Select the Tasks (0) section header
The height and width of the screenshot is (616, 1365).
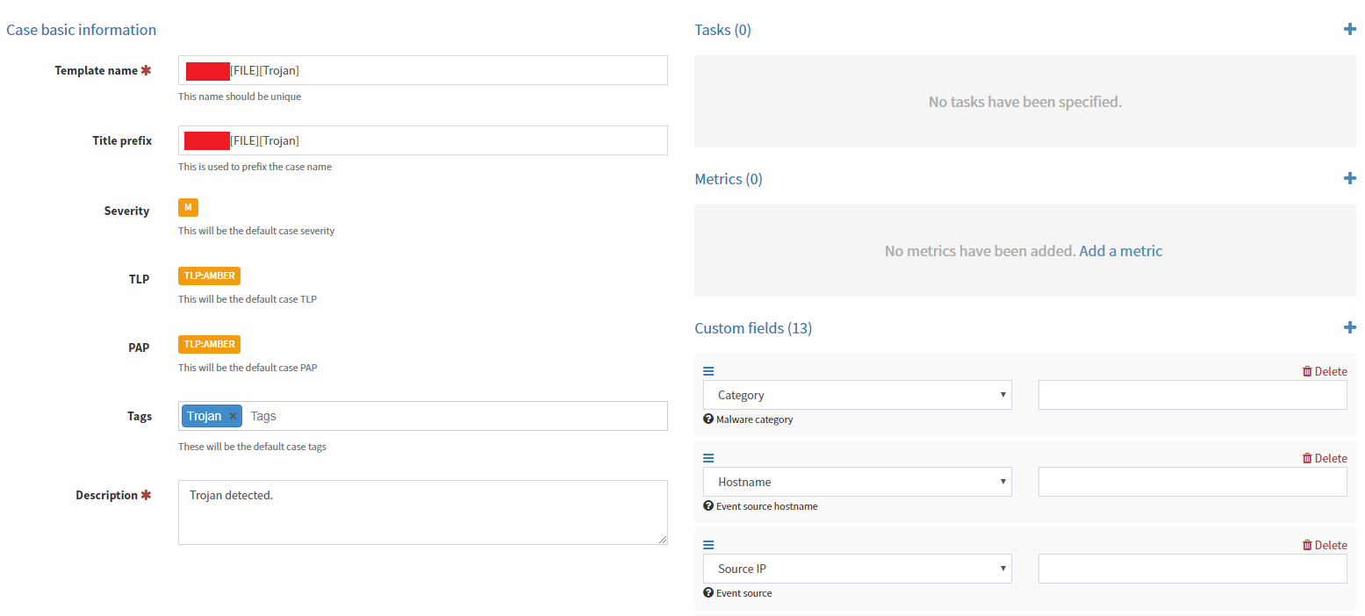coord(722,29)
